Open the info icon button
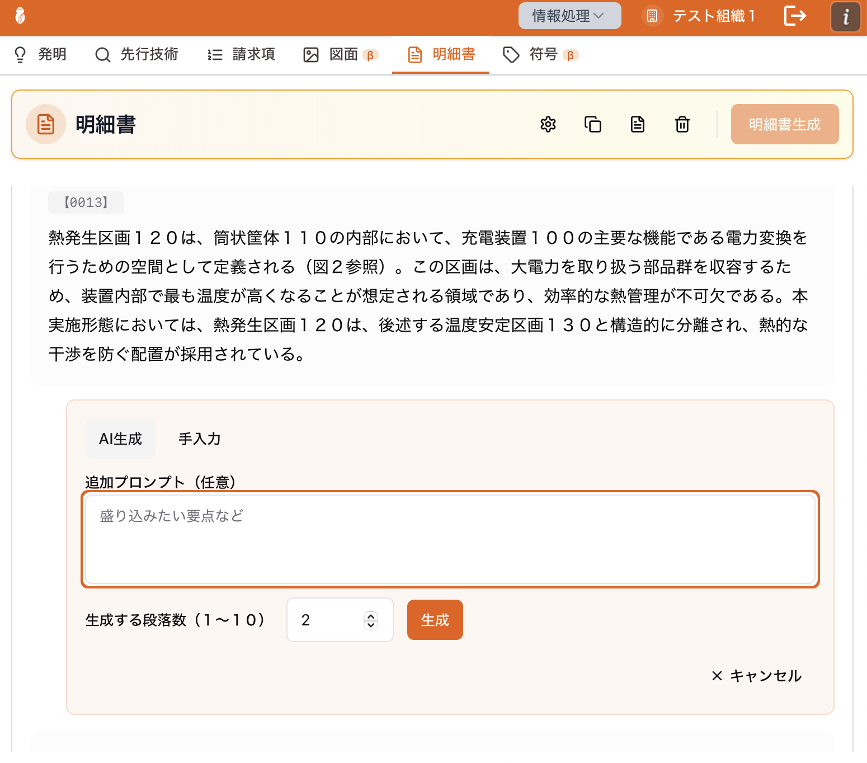Screen dimensions: 867x763 (x=845, y=16)
